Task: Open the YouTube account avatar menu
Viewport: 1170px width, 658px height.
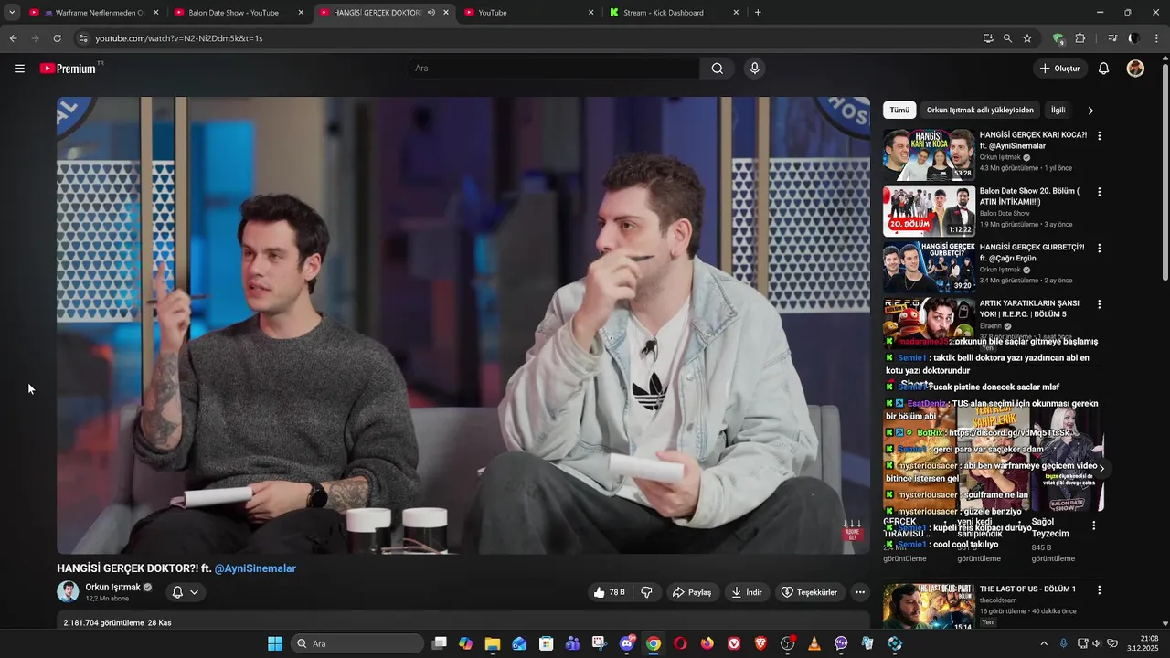Action: coord(1135,69)
